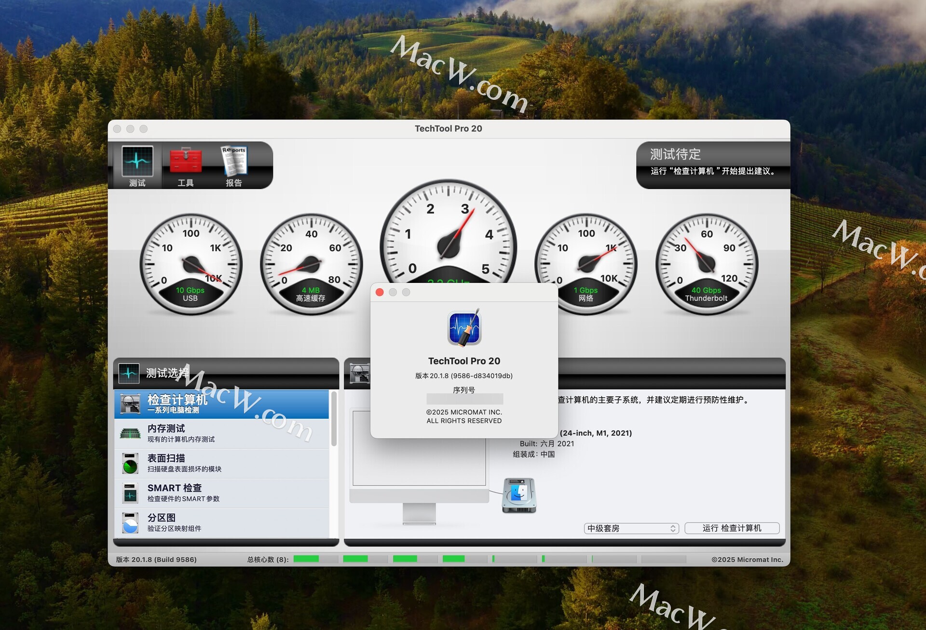Screen dimensions: 926x630
Task: Click the 运行 检查计算机 button
Action: point(732,528)
